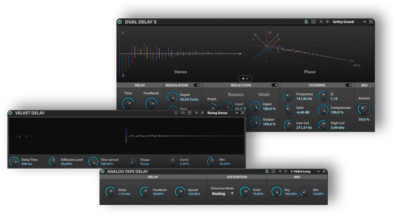Turn off the Reflection section switch
The width and height of the screenshot is (397, 216).
[275, 85]
